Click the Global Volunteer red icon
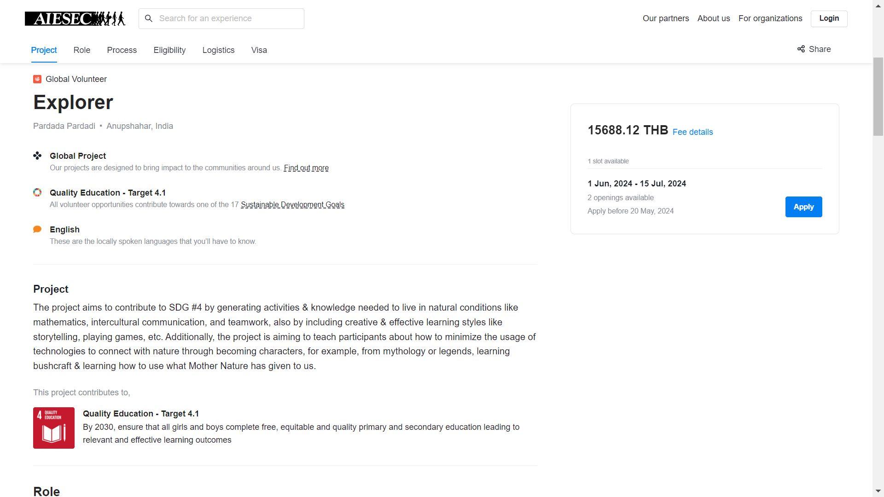Screen dimensions: 884x497 (37, 79)
